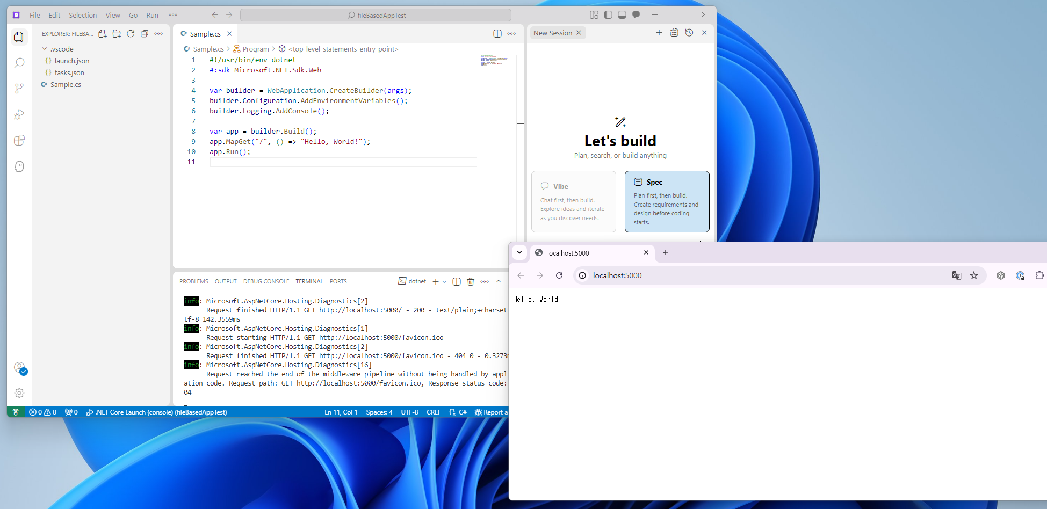Open the Selection menu

click(83, 15)
